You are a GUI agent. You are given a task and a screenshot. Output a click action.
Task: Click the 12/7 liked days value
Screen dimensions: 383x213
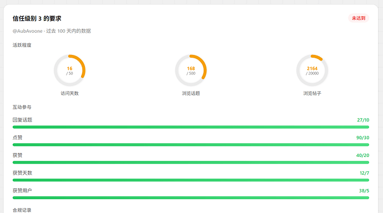[x=365, y=173]
